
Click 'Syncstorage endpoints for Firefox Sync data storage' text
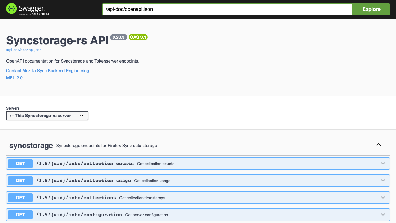106,146
